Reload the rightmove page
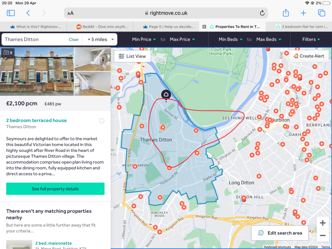Screen dimensions: 332x249 (x=262, y=13)
